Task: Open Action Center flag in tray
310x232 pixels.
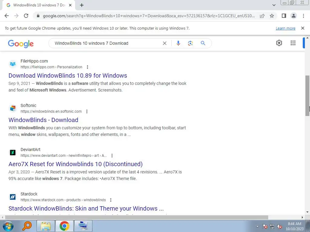Action: (x=265, y=226)
